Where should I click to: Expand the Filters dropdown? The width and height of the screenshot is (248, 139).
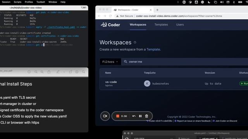tap(110, 62)
